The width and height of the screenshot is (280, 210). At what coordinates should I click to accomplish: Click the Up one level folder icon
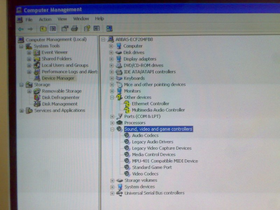coord(43,29)
